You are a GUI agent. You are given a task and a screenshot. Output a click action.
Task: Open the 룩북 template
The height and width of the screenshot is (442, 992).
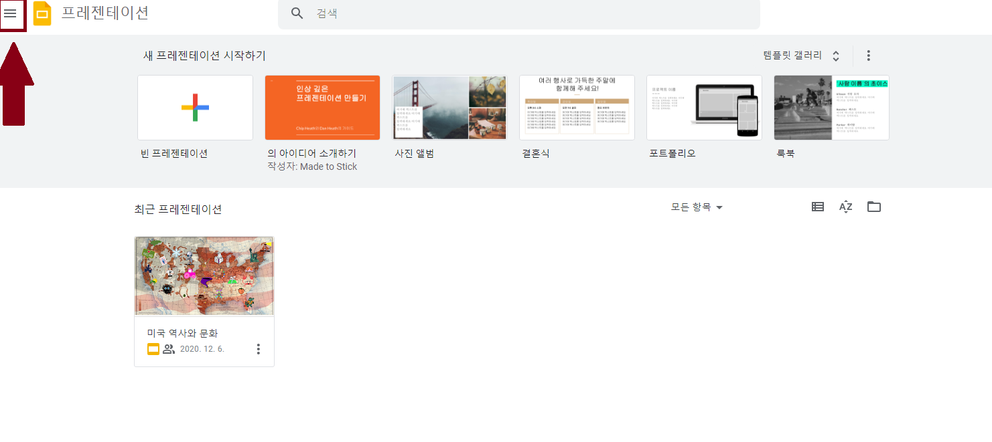831,108
